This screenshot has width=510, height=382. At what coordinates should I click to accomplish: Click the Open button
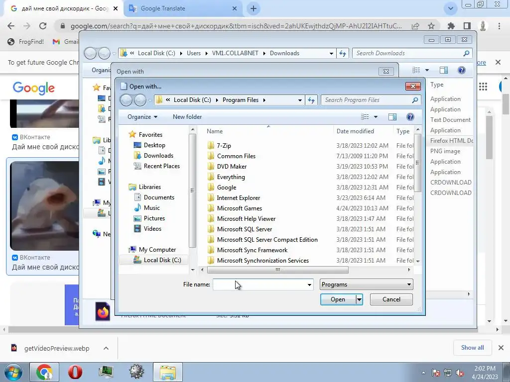pos(338,299)
